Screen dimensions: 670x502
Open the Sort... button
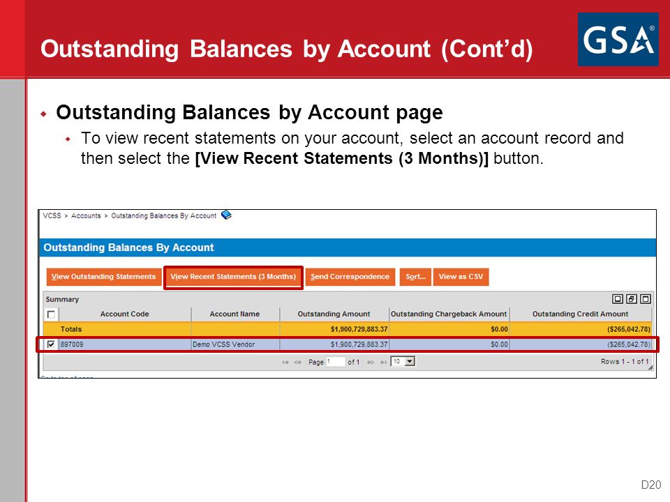pos(415,277)
